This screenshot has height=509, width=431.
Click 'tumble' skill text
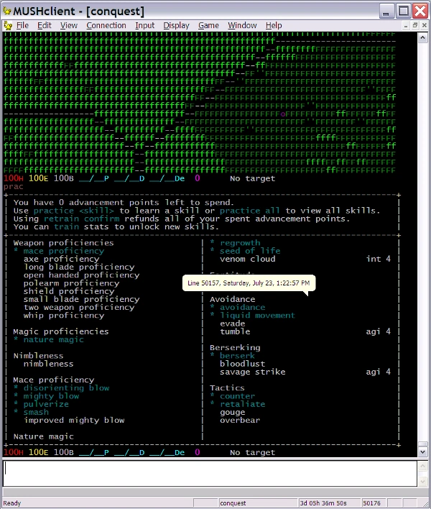[235, 331]
